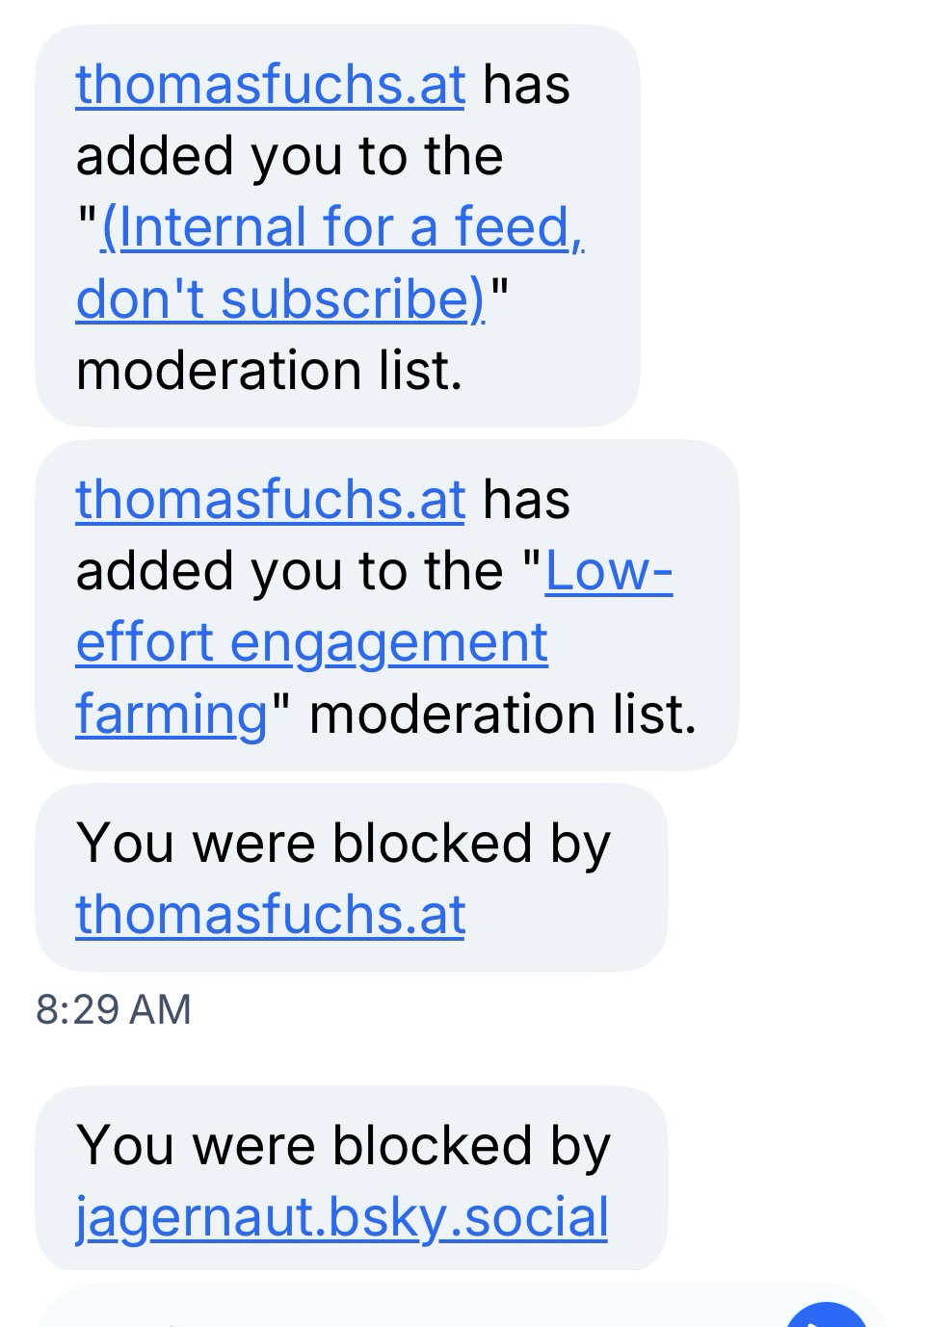925x1327 pixels.
Task: Visit thomasfuchs.at from the blocked notice
Action: tap(270, 914)
